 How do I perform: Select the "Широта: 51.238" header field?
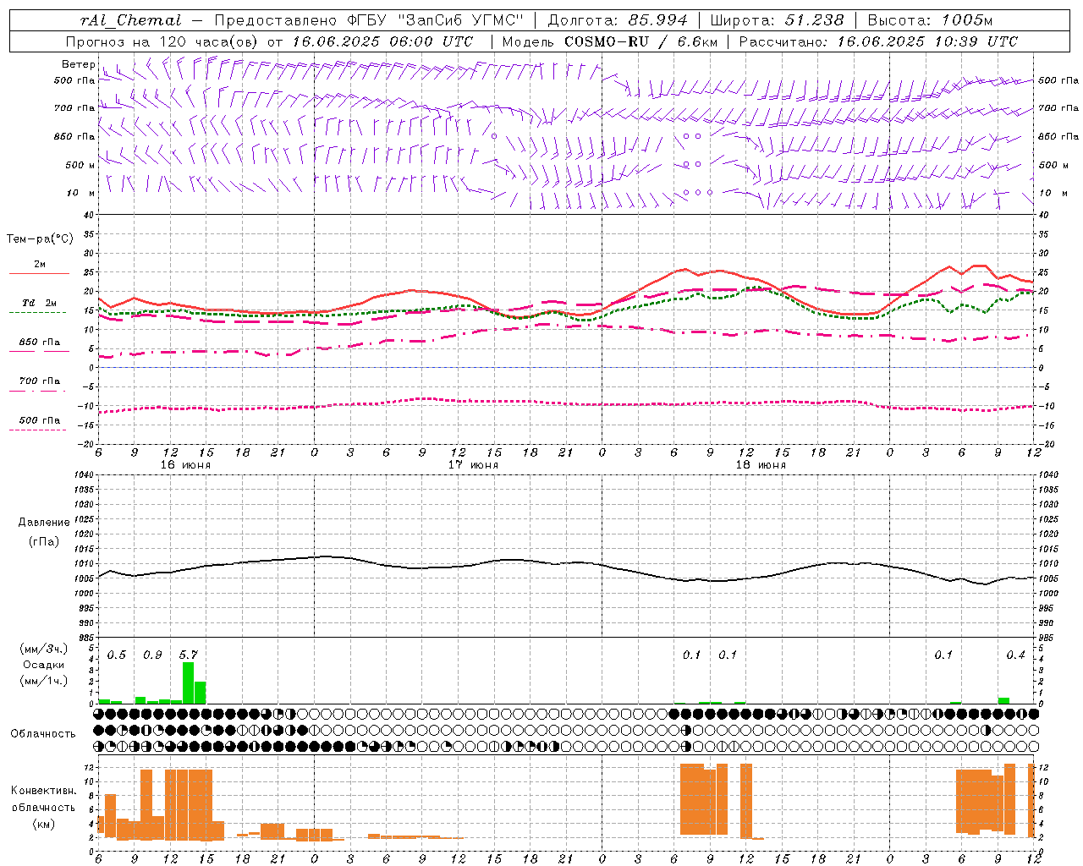[777, 20]
